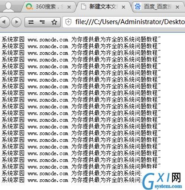Viewport: 185px width, 190px height.
Task: Click the 360 search favicon on the tab
Action: 29,6
